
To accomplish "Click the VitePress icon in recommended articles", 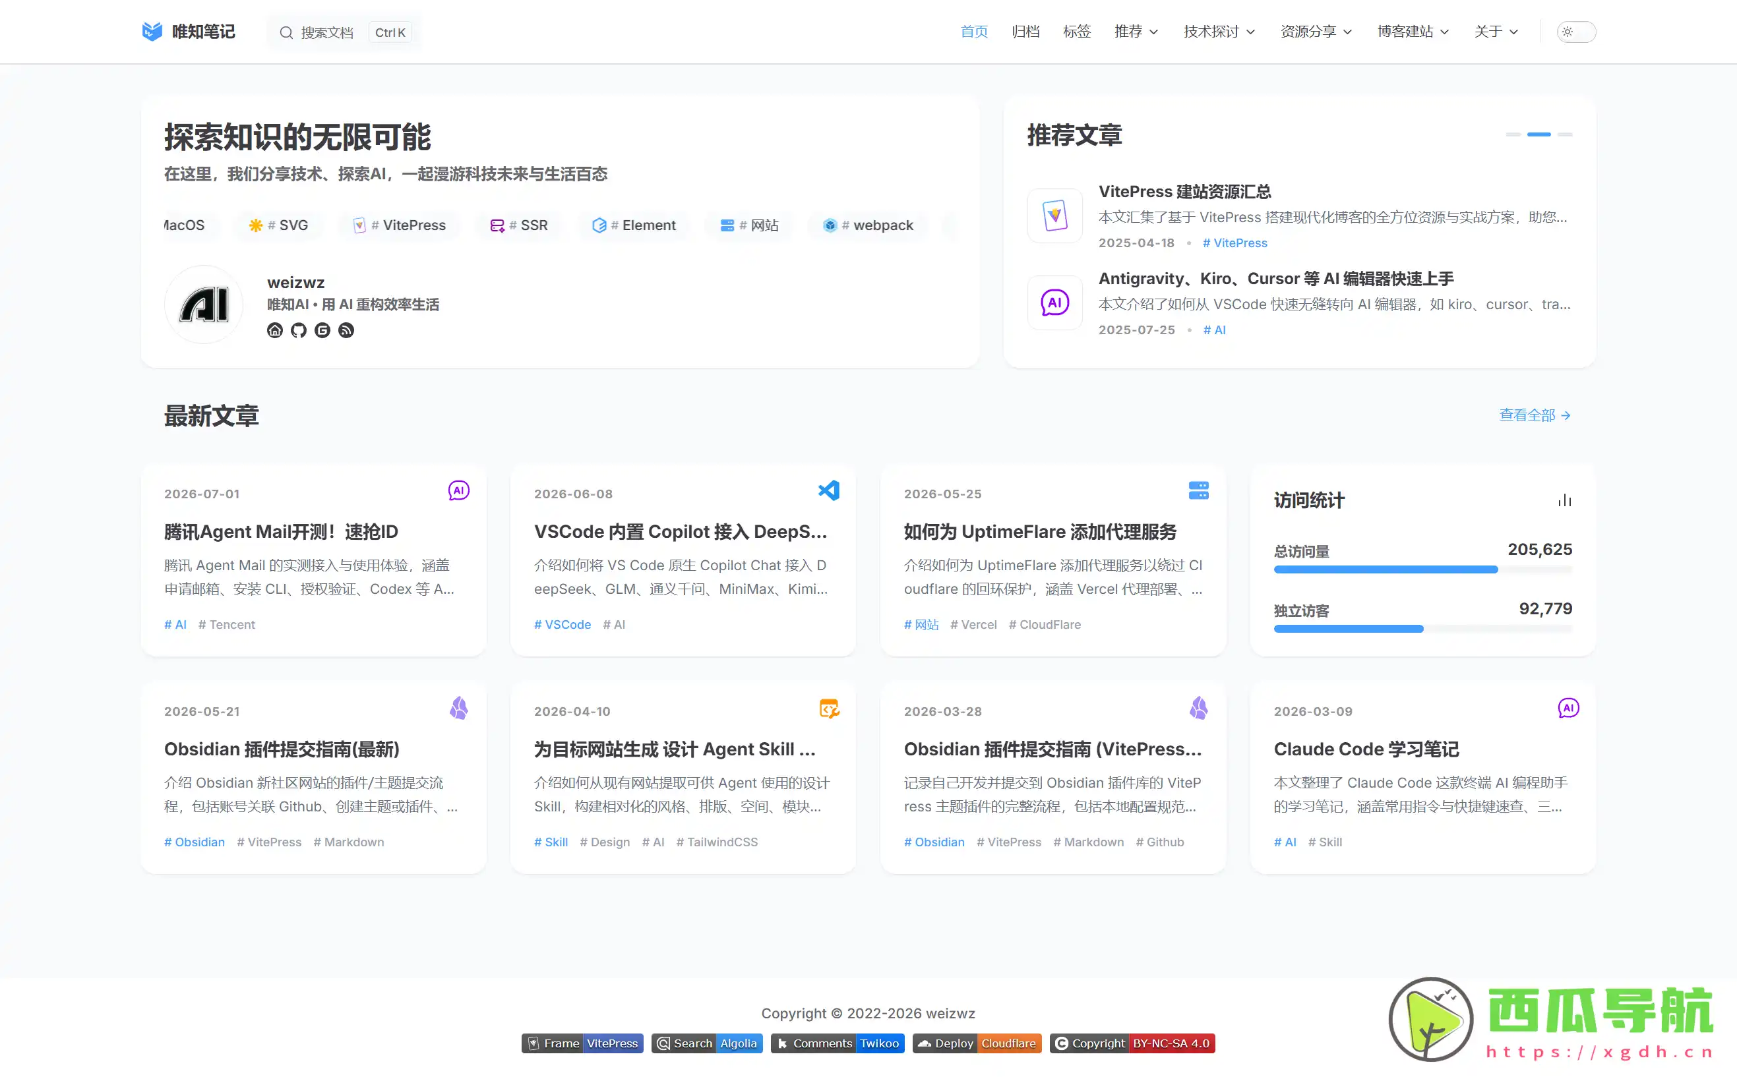I will coord(1054,215).
